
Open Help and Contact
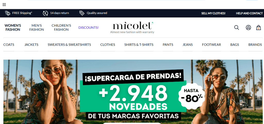click(x=249, y=13)
